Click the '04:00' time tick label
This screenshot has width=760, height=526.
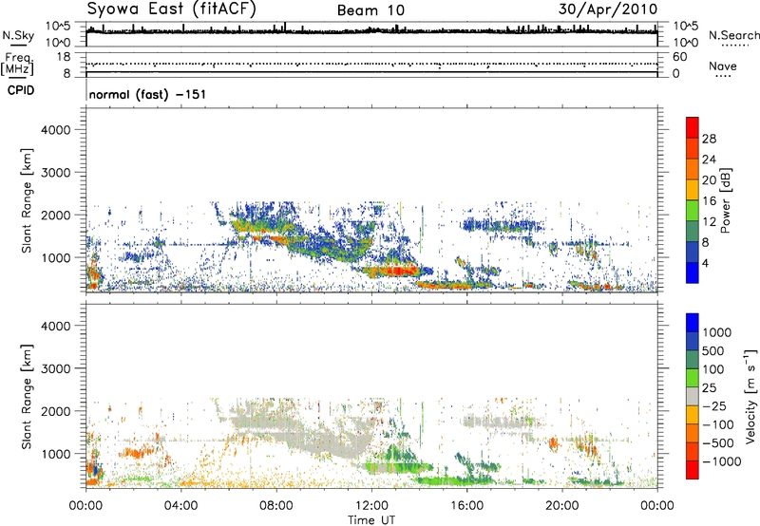pyautogui.click(x=180, y=506)
